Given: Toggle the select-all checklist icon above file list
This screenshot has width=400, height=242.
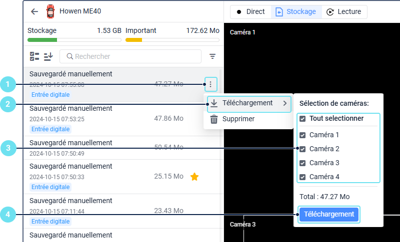Looking at the screenshot, I should coord(34,56).
